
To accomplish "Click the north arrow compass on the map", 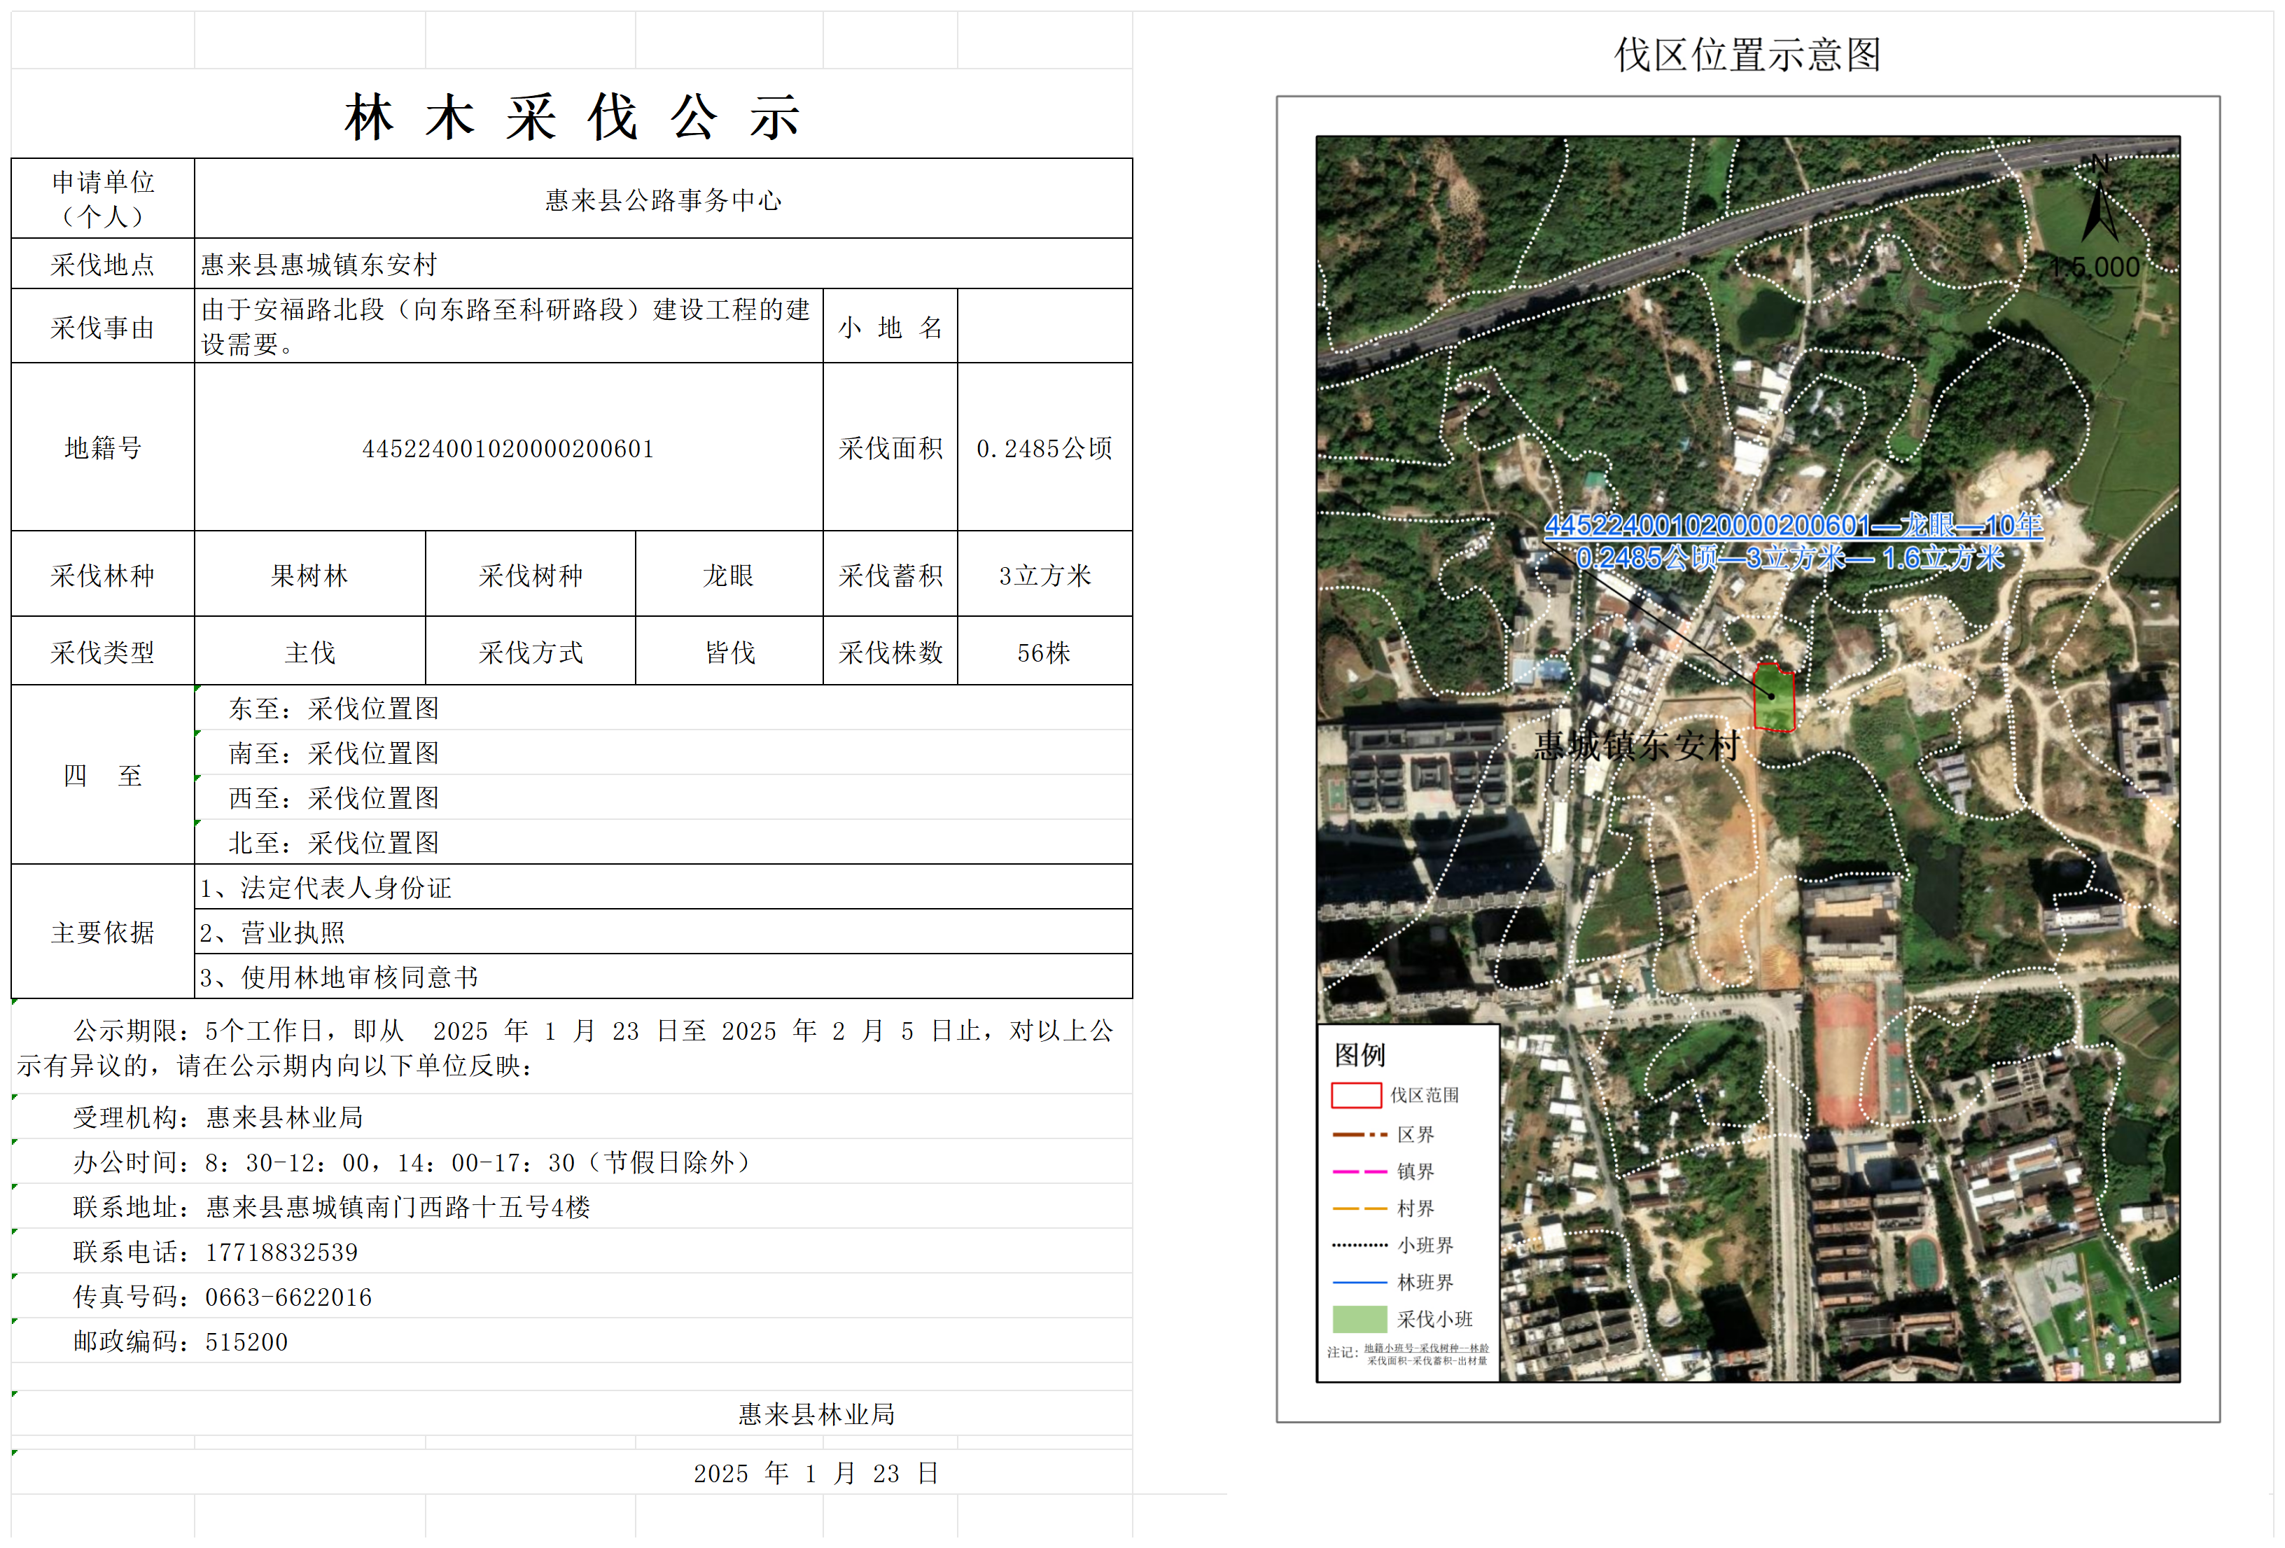I will click(x=2099, y=199).
